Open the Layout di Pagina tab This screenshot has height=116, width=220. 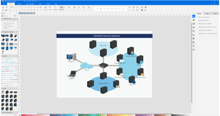(x=30, y=4)
